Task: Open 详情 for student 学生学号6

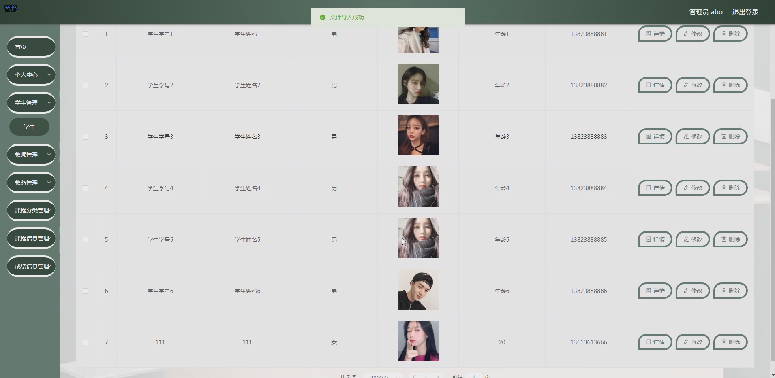Action: 655,291
